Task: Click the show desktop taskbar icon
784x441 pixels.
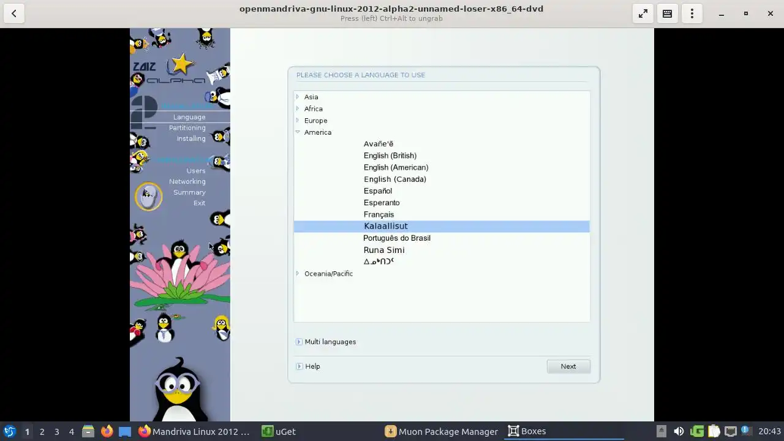Action: click(x=125, y=431)
